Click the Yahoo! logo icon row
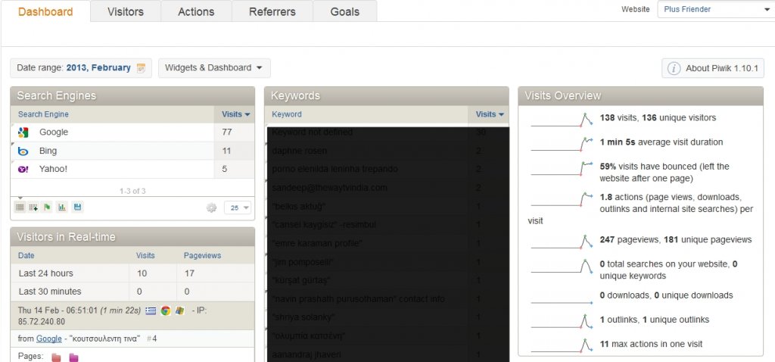Image resolution: width=775 pixels, height=362 pixels. (23, 169)
